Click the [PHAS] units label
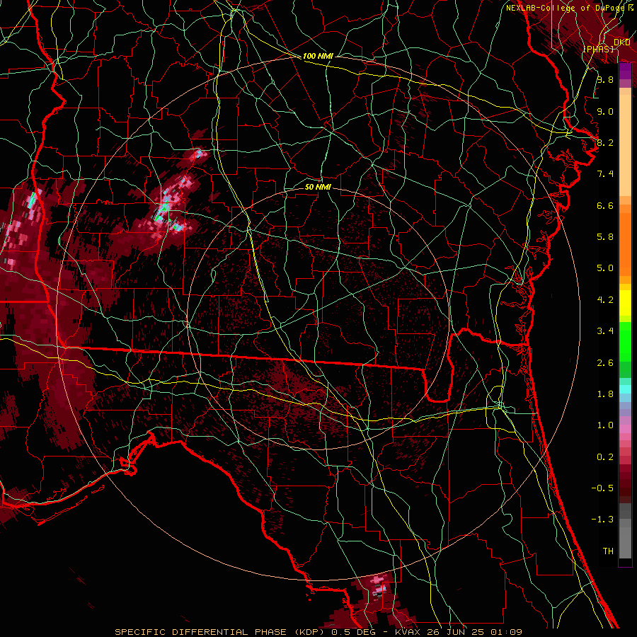Screen dimensions: 637x637 pos(598,49)
